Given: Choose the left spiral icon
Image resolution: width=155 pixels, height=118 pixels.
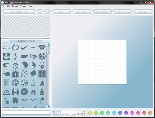Looking at the screenshot, I should [15, 83].
